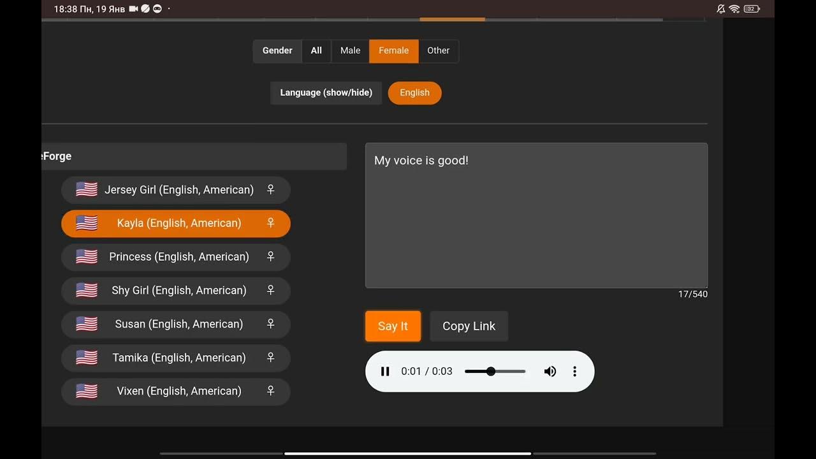816x459 pixels.
Task: Choose the Other gender filter
Action: (x=438, y=51)
